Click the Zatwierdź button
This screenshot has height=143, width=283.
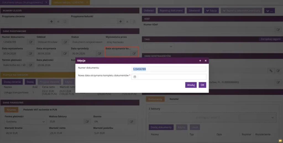pyautogui.click(x=194, y=11)
